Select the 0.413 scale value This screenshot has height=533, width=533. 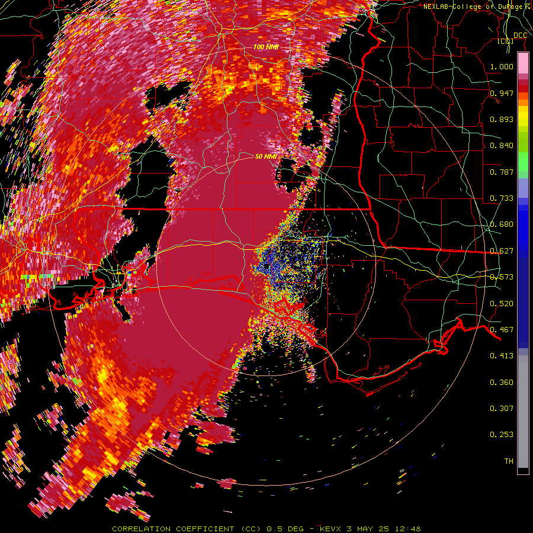pos(502,356)
